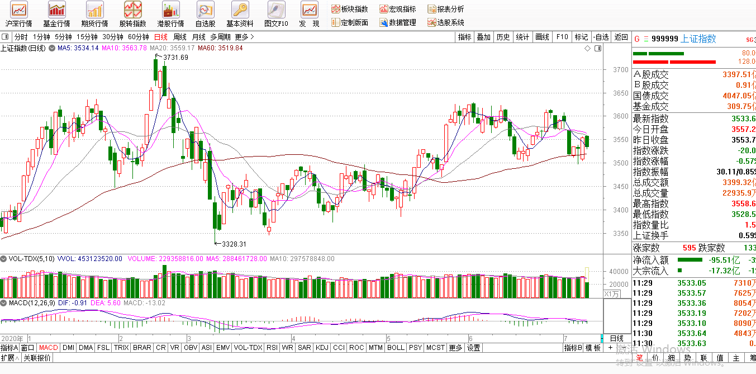Toggle the diamond marker icon above chart
The height and width of the screenshot is (374, 756).
point(588,49)
